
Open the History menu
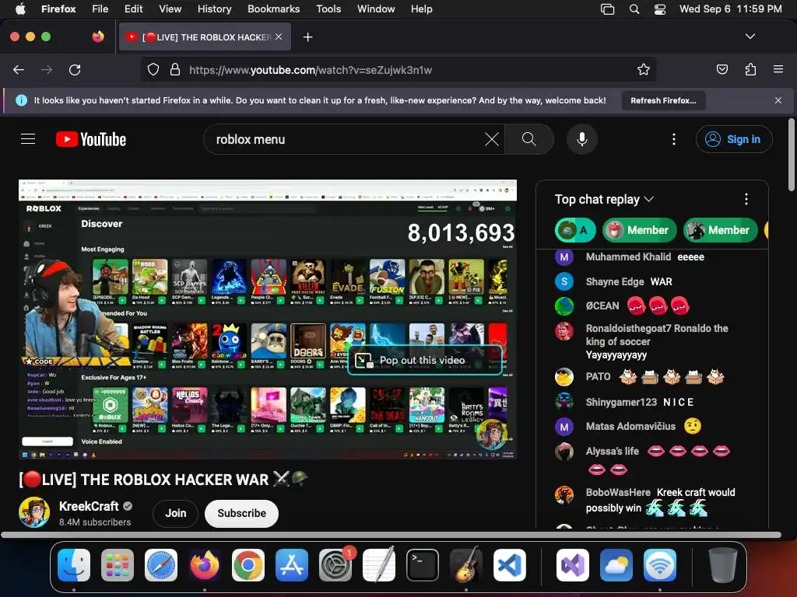click(x=214, y=9)
